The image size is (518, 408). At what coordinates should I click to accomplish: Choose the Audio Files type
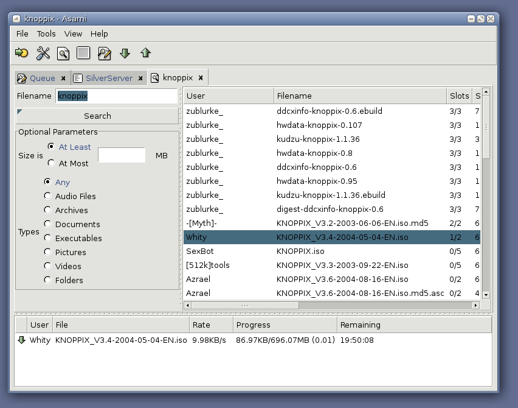point(47,196)
